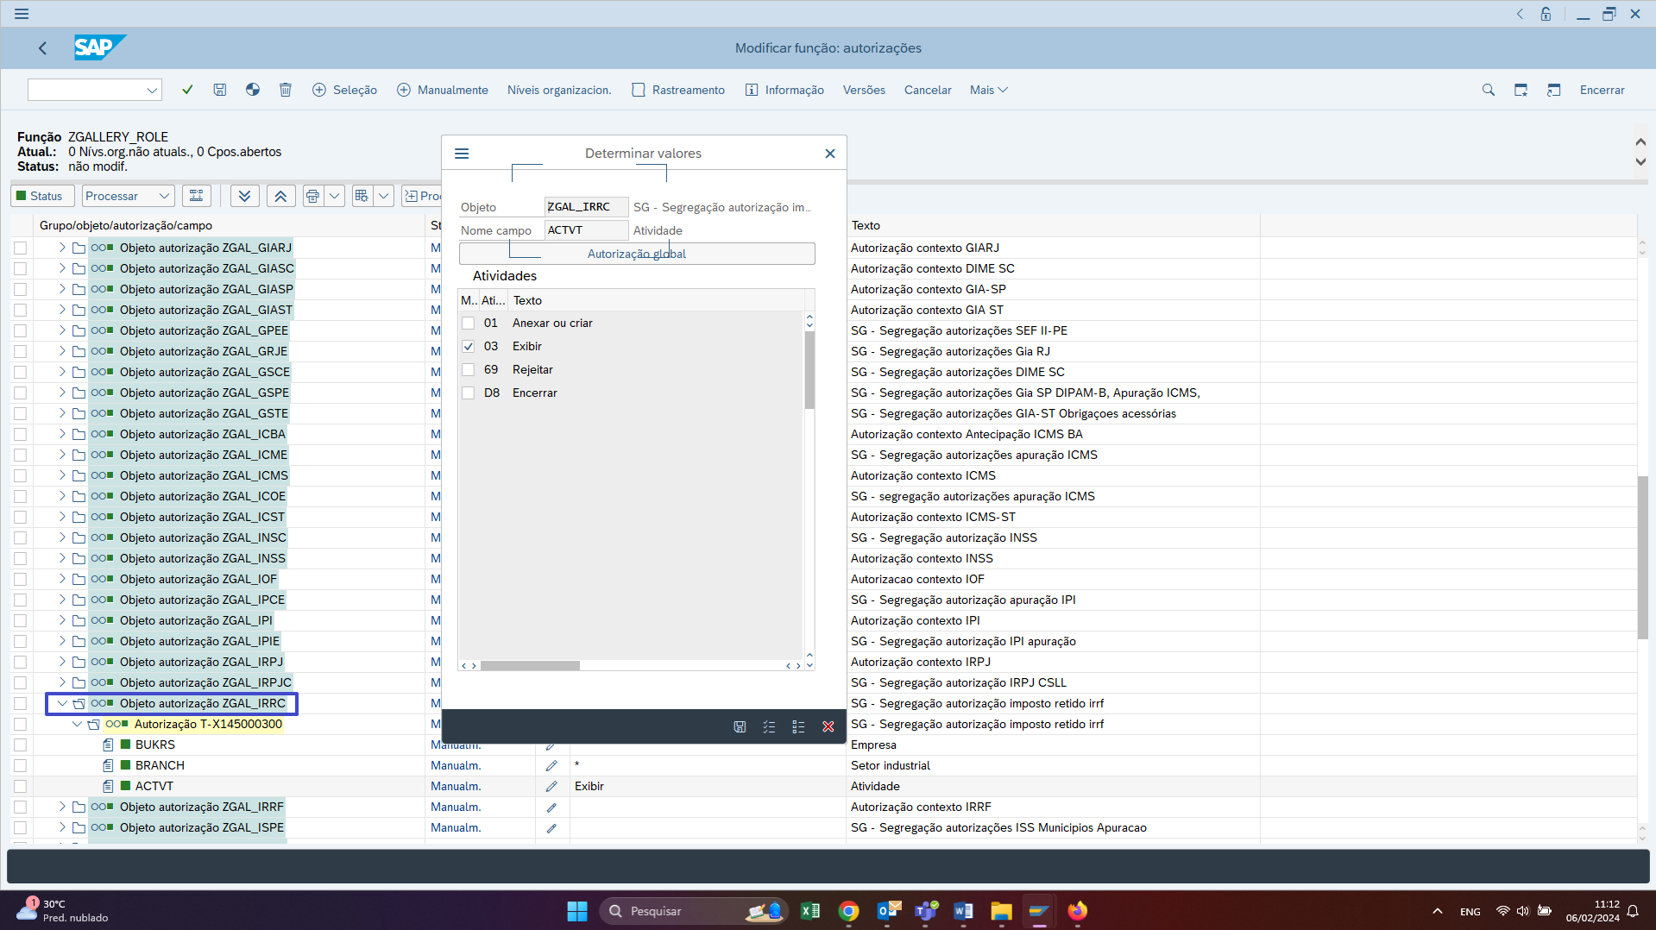The height and width of the screenshot is (930, 1656).
Task: Click Versões in the toolbar
Action: 864,90
